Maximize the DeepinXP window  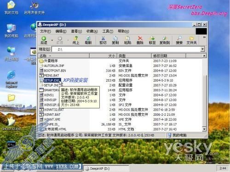click(x=199, y=24)
